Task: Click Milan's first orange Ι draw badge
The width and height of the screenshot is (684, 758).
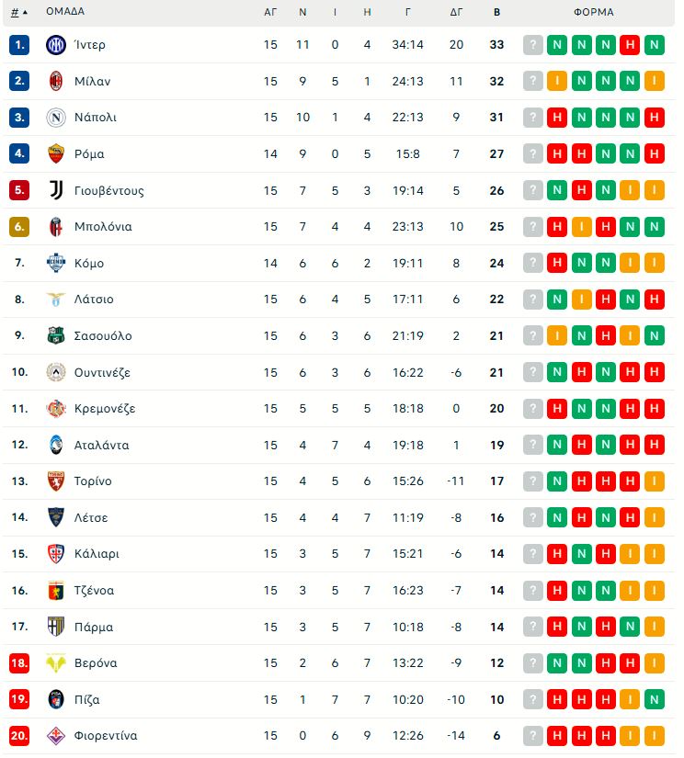Action: tap(557, 81)
